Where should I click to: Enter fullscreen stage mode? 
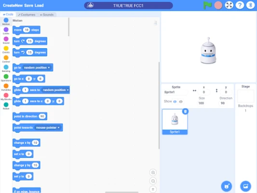point(229,5)
